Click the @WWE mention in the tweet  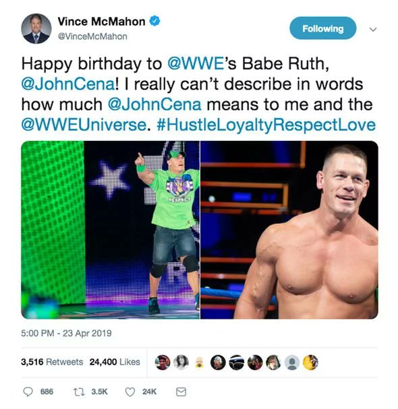[195, 63]
